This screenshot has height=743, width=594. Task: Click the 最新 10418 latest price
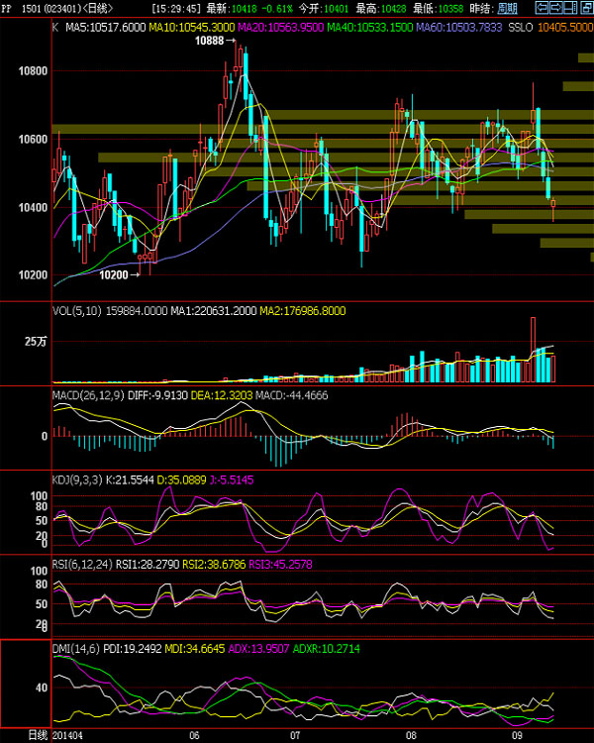[232, 9]
